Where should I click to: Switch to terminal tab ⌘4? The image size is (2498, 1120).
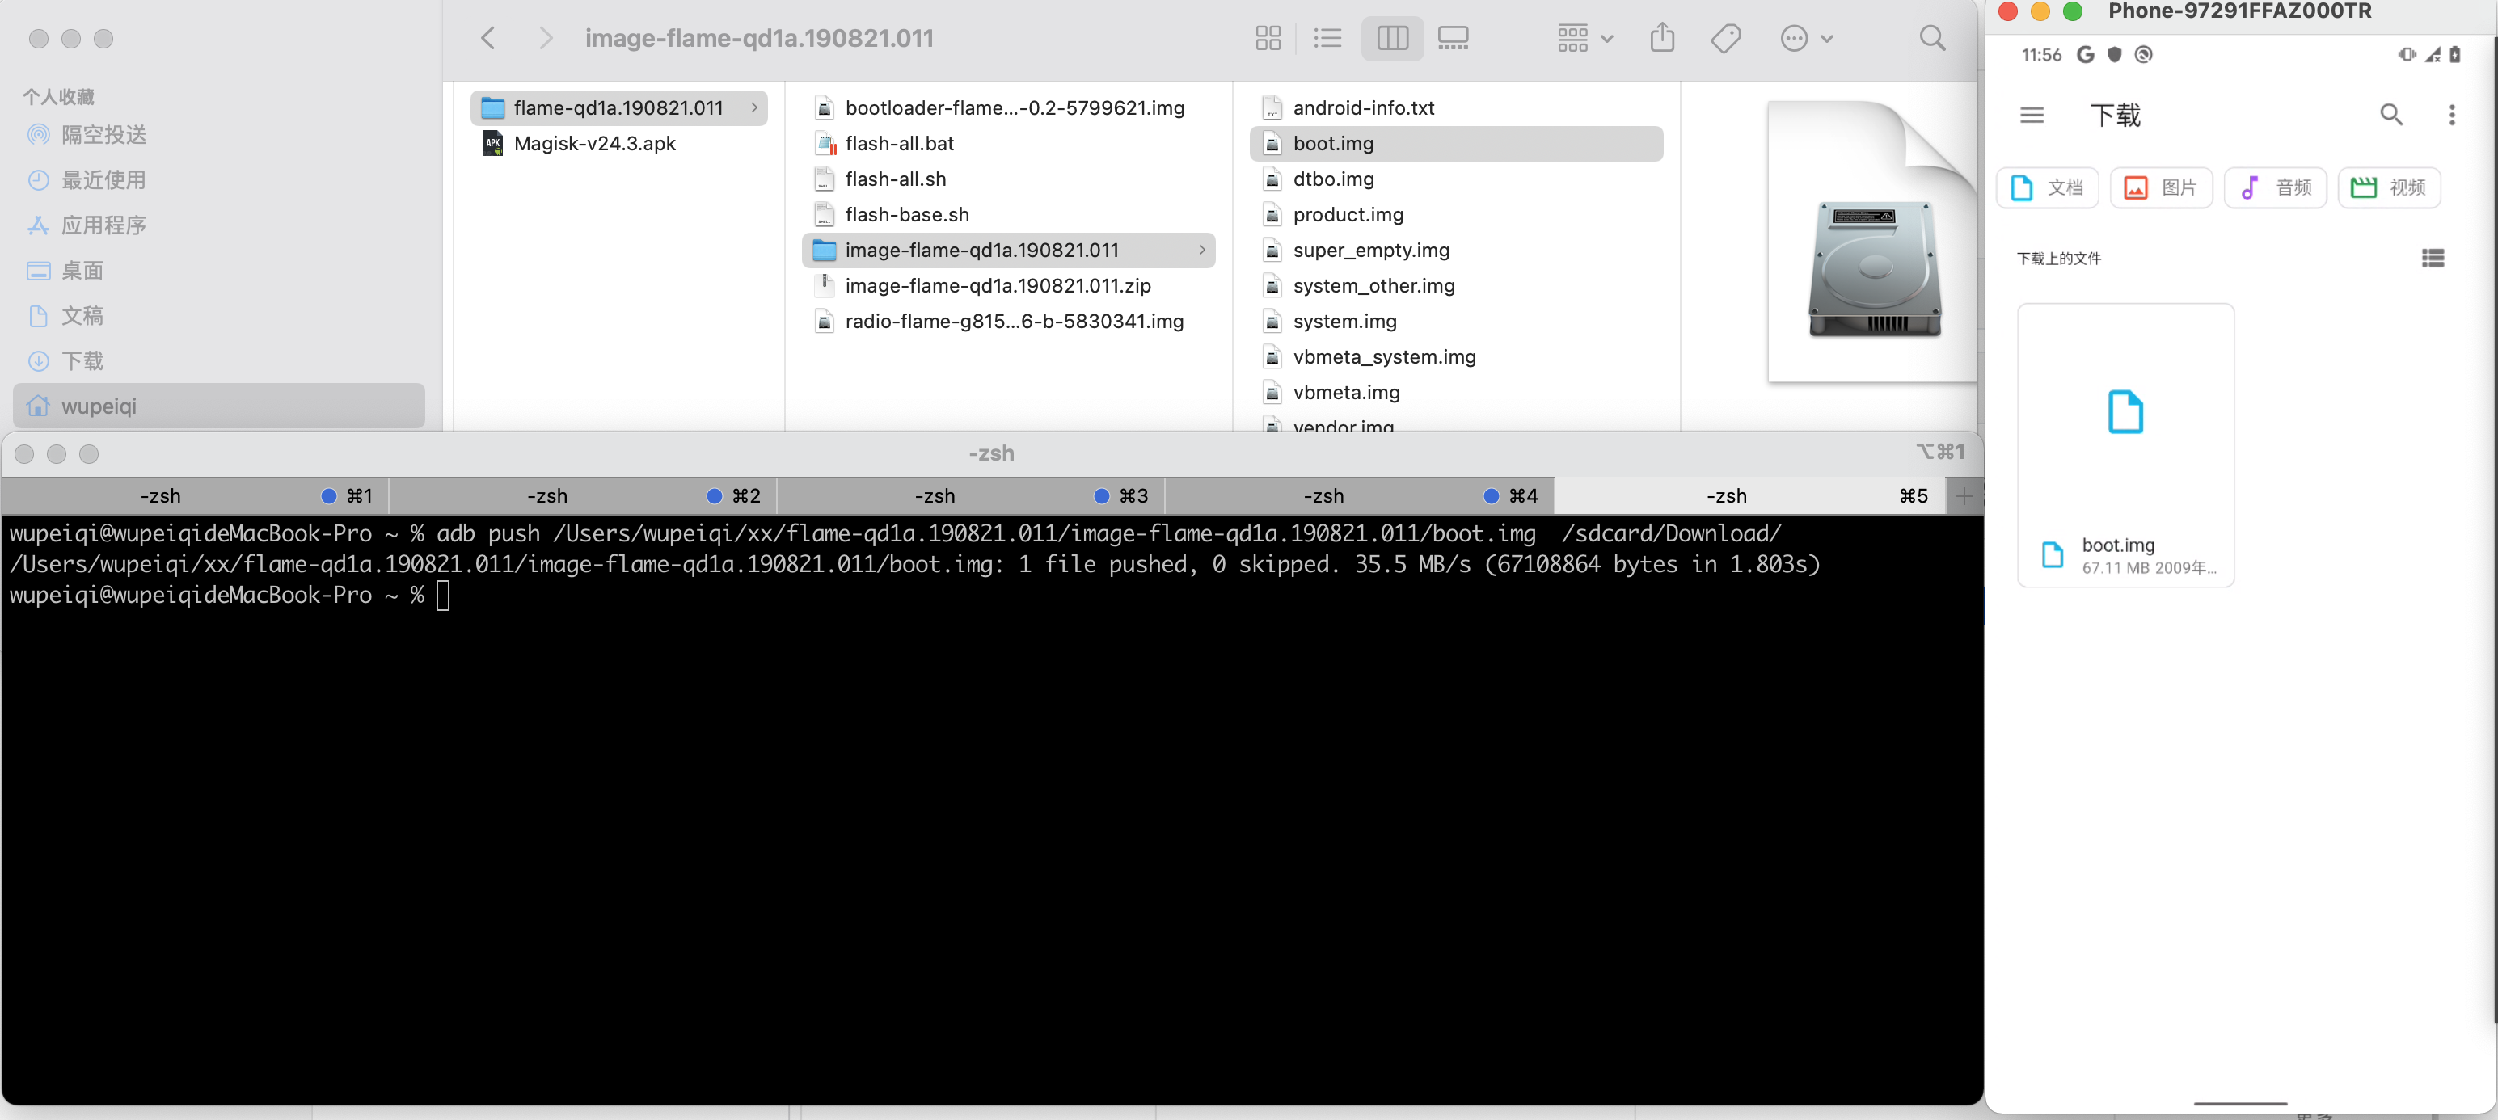pos(1359,495)
